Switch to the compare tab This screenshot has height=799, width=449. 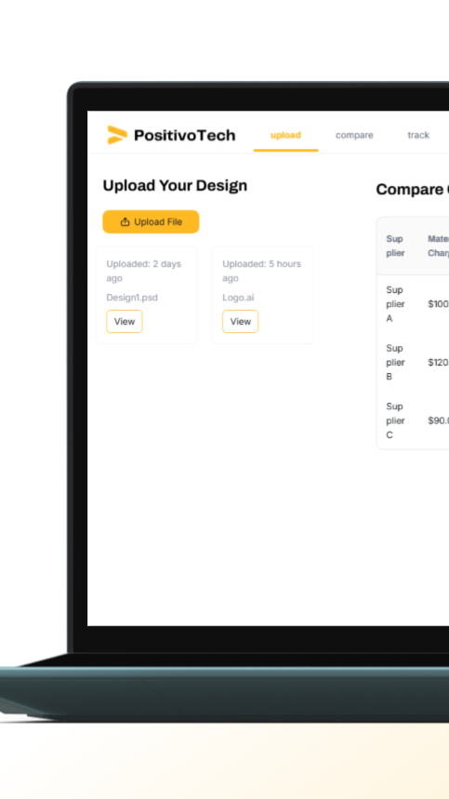pyautogui.click(x=354, y=135)
